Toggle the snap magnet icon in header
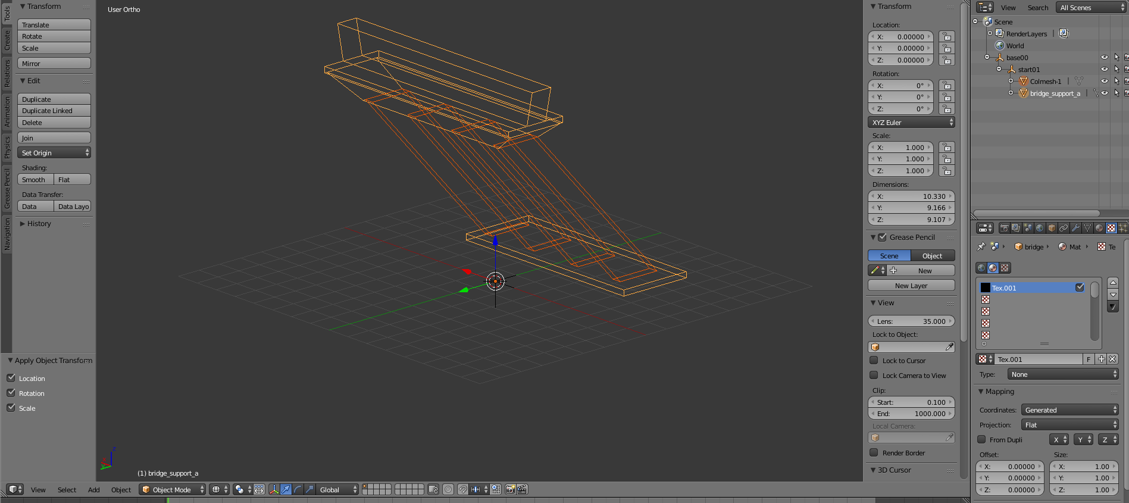The image size is (1129, 503). click(462, 489)
